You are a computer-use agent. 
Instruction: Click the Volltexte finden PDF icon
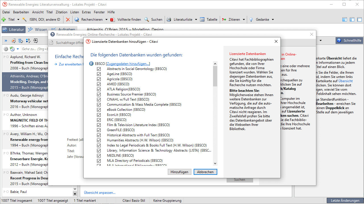coord(112,20)
